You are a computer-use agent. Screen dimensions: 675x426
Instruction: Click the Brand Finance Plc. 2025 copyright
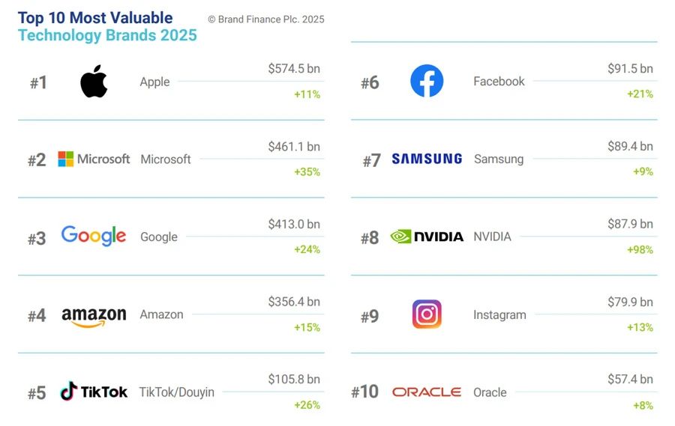coord(266,19)
